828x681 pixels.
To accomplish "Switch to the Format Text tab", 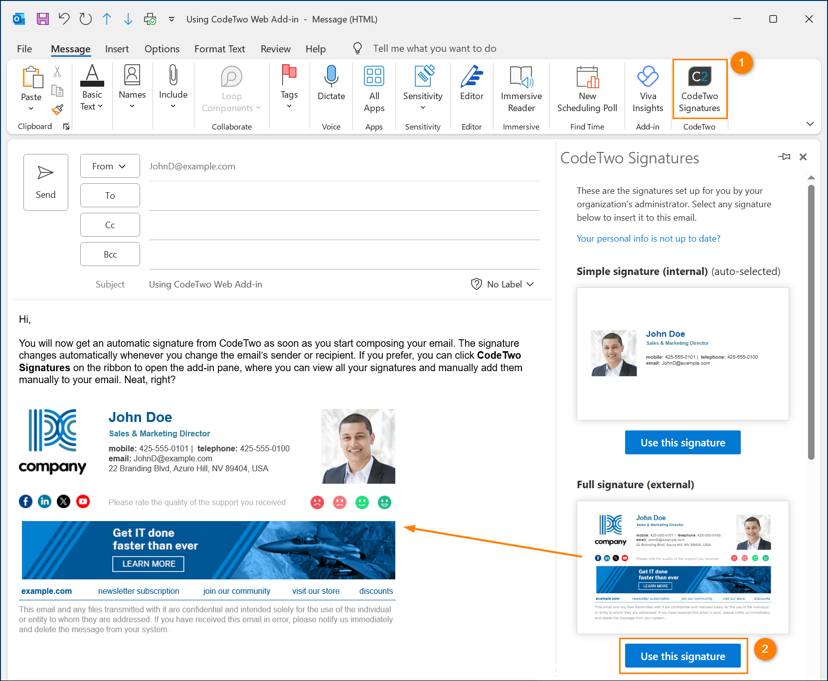I will coord(219,48).
